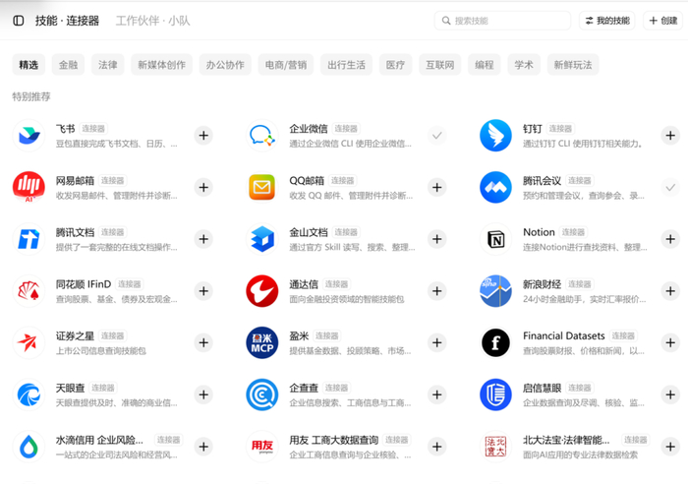
Task: Select the 精选 category tab
Action: click(29, 65)
